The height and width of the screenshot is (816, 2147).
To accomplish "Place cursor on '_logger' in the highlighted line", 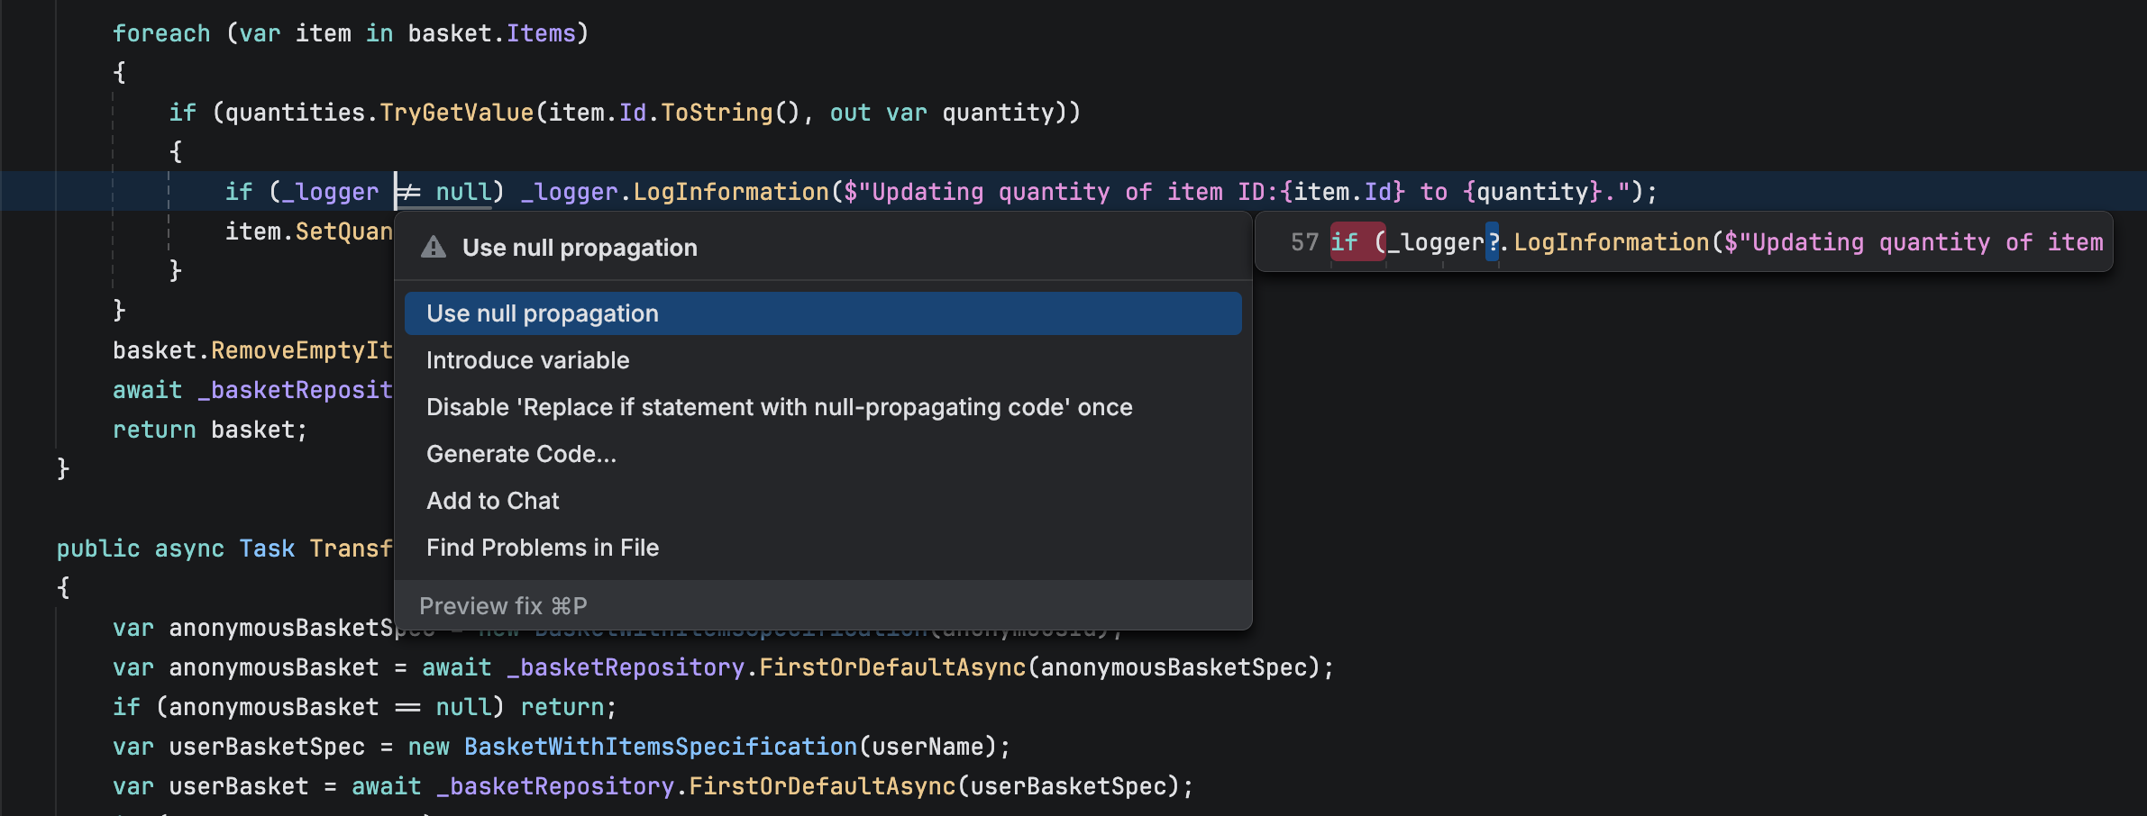I will pos(331,191).
